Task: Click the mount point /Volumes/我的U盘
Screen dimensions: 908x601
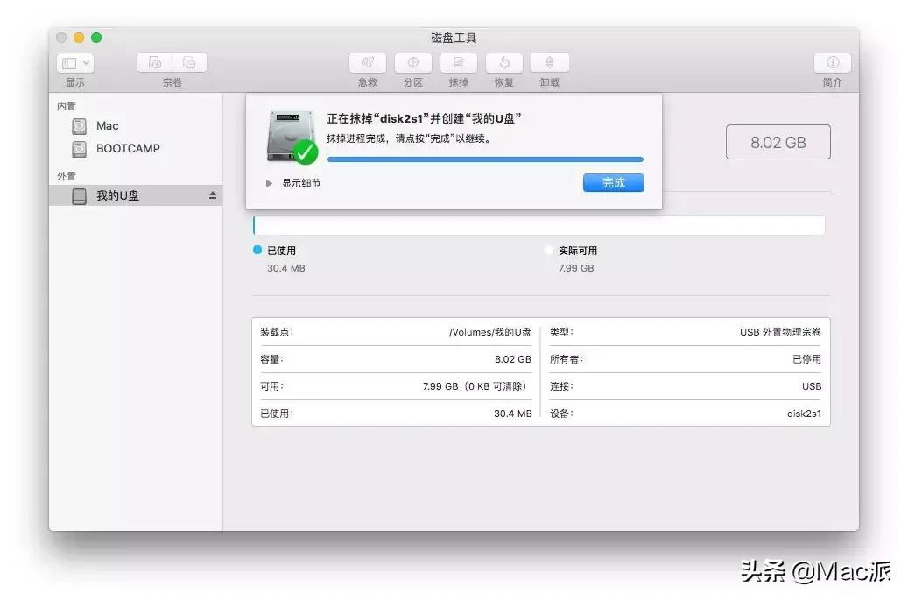Action: coord(490,332)
